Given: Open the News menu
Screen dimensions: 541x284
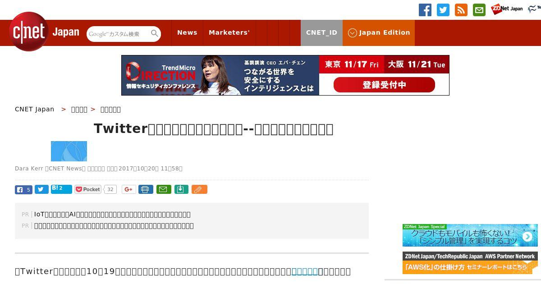Looking at the screenshot, I should tap(187, 32).
